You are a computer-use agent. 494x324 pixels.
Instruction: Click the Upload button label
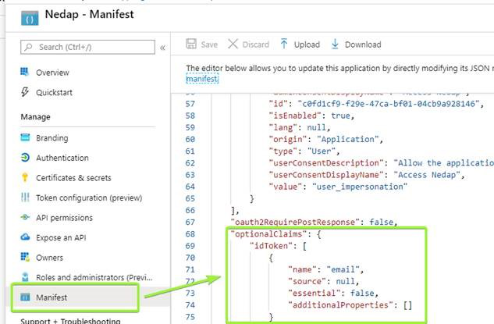pos(307,45)
